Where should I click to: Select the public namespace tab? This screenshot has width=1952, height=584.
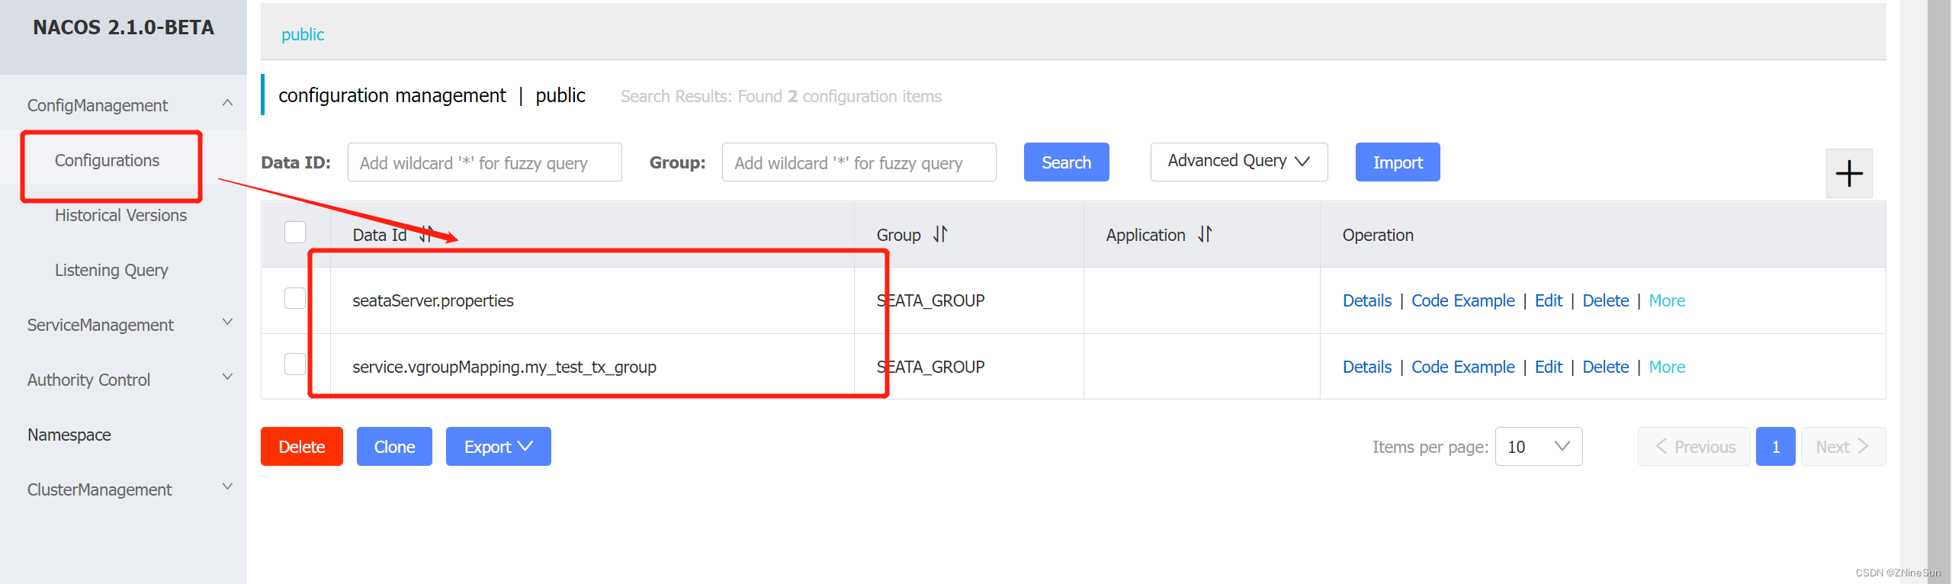coord(303,35)
